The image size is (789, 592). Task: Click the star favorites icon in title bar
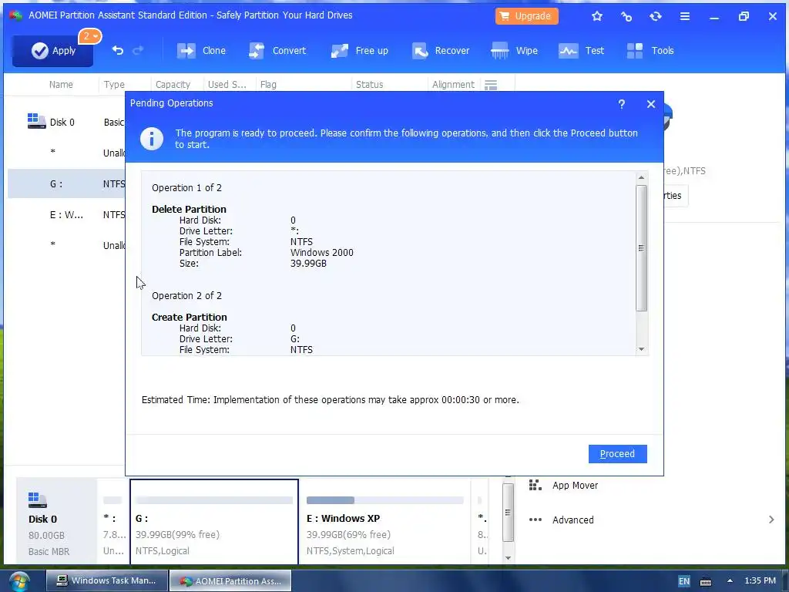(597, 16)
